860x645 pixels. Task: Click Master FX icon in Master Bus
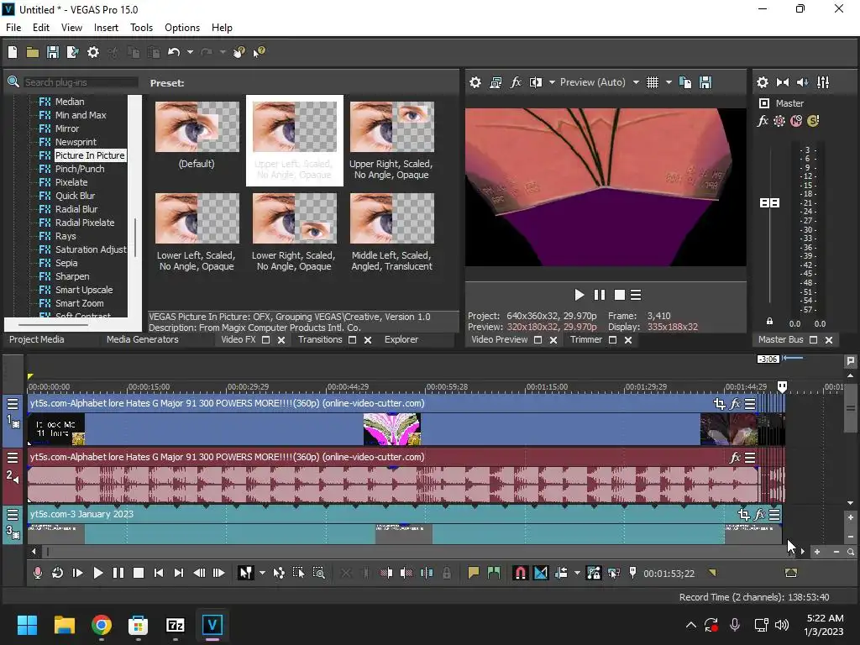[763, 121]
